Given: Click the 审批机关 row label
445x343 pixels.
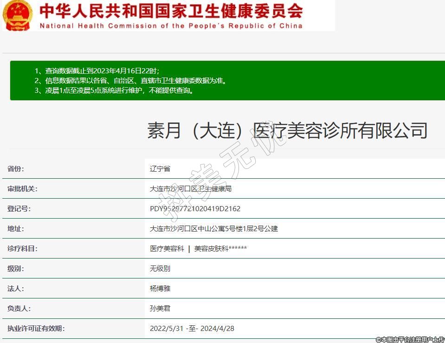Looking at the screenshot, I should tap(22, 189).
